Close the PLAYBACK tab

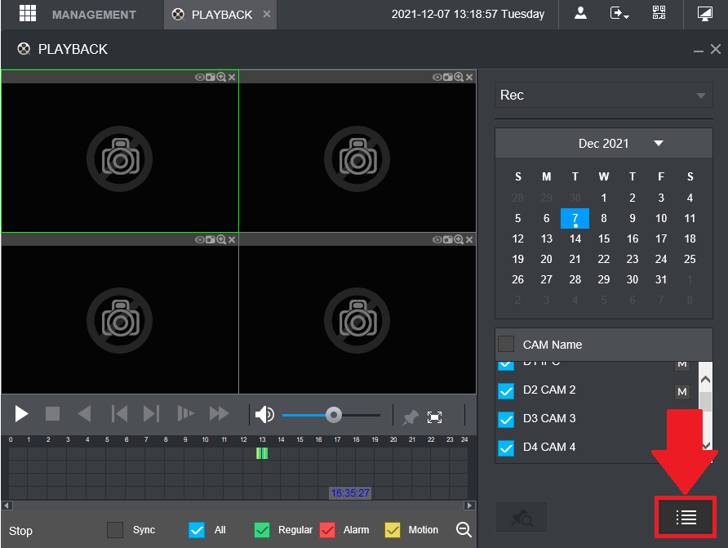(267, 14)
